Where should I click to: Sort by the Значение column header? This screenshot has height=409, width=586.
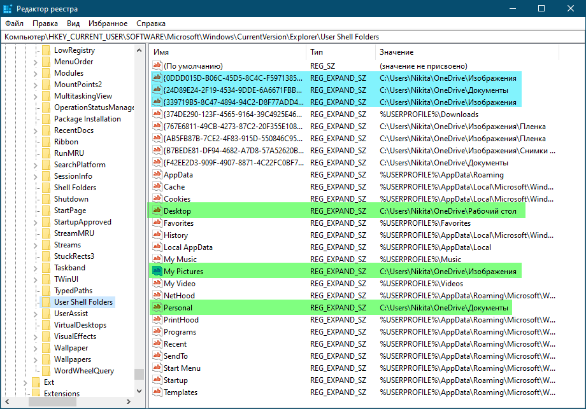(x=467, y=52)
